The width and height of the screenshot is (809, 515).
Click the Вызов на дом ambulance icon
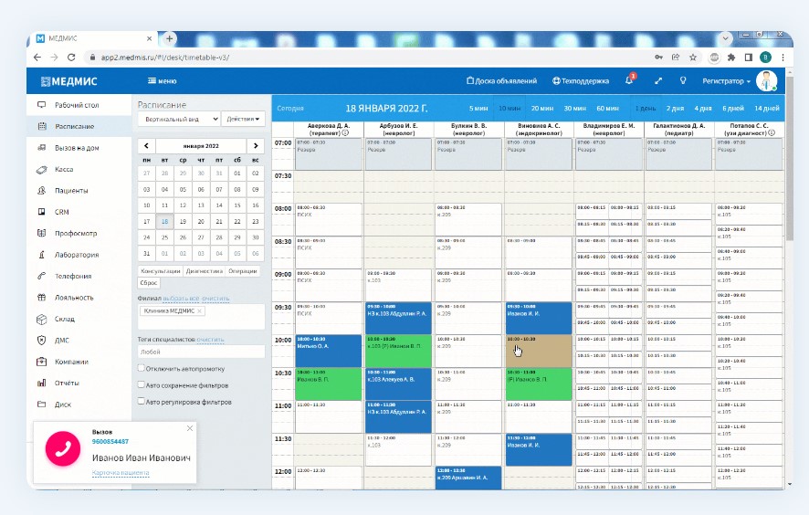pyautogui.click(x=42, y=148)
